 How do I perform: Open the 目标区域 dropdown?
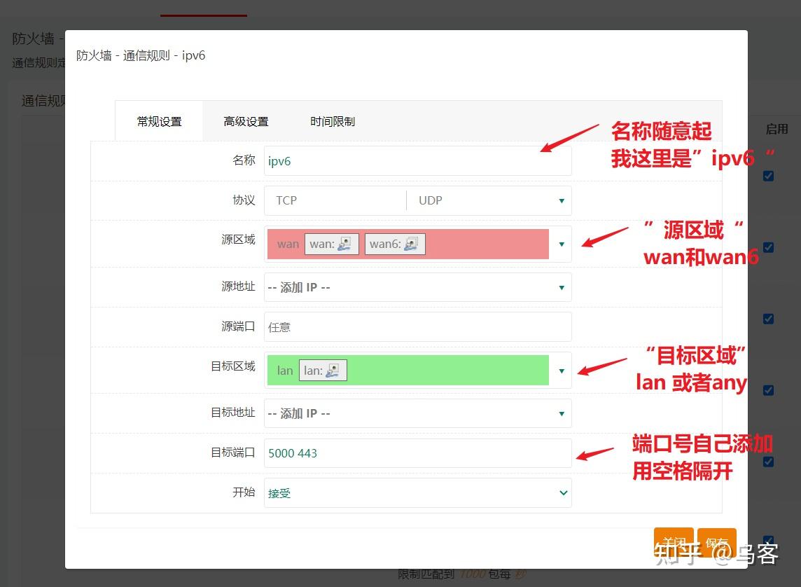562,371
